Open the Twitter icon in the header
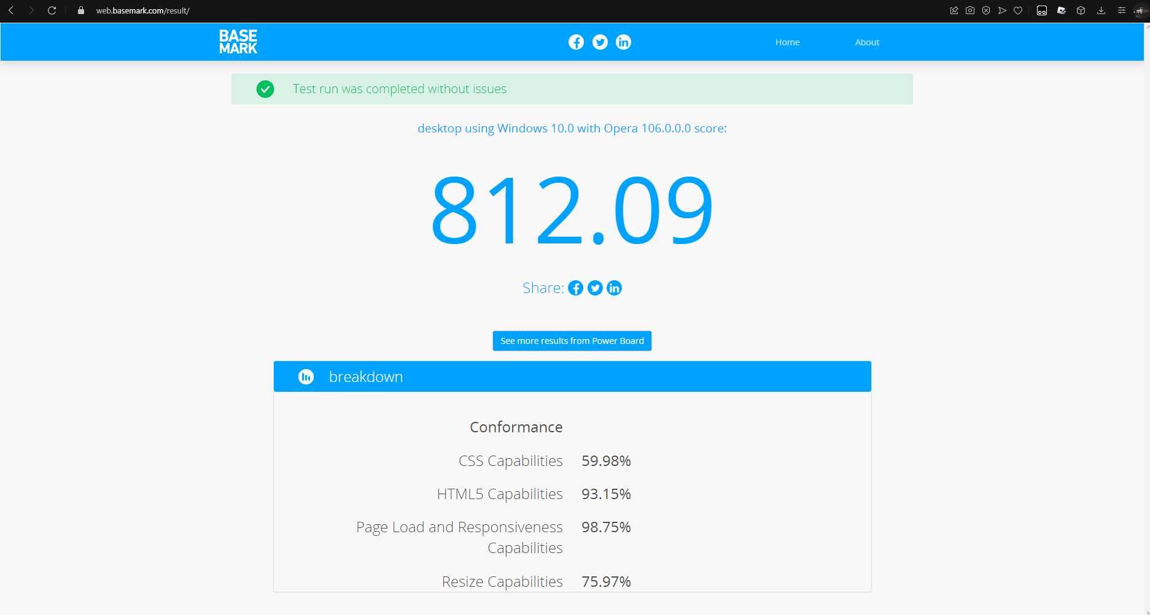Screen dimensions: 1150x615 [600, 42]
